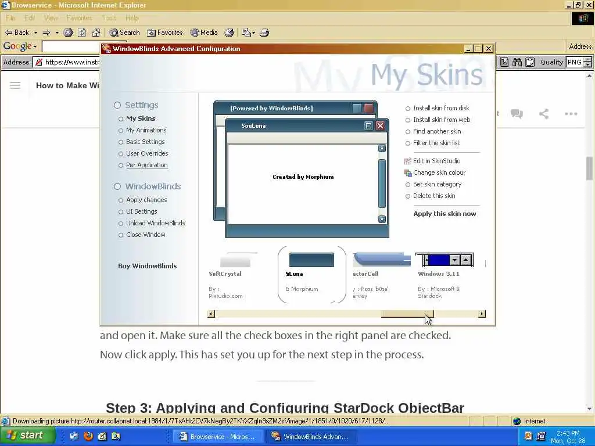Open the IE Media pane

tap(204, 33)
